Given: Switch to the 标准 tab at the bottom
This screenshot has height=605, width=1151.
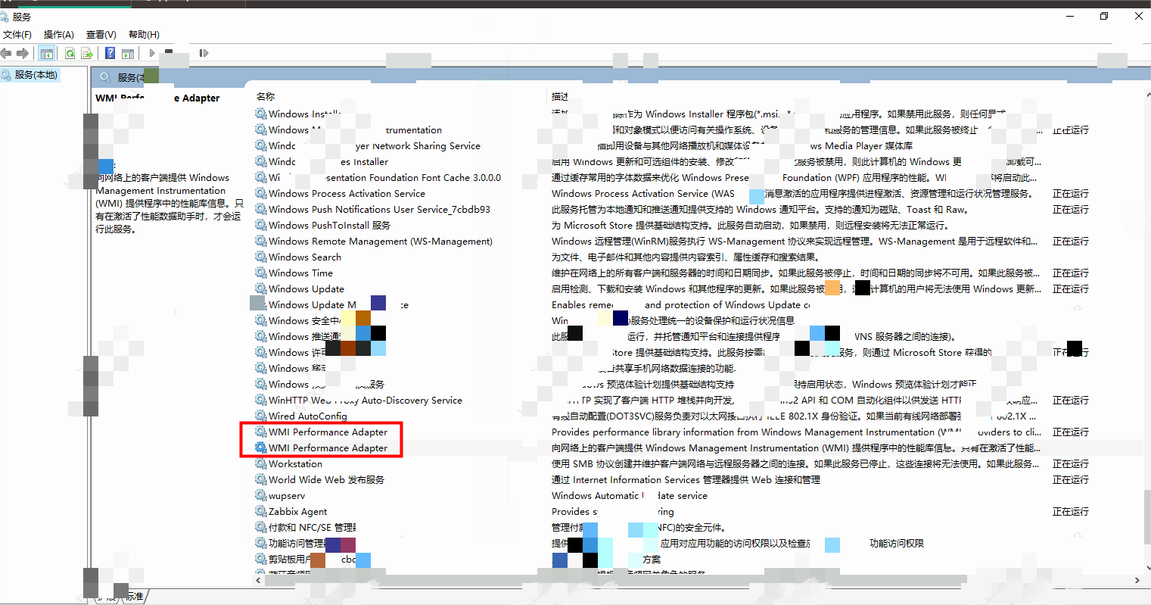Looking at the screenshot, I should coord(135,597).
